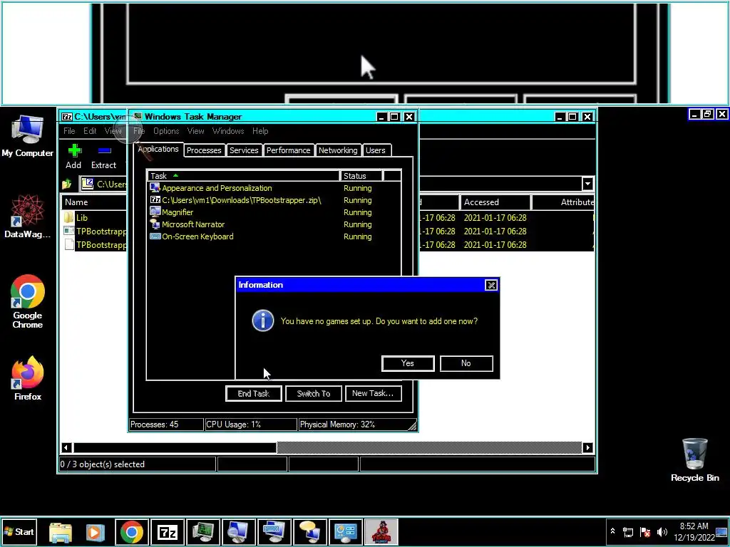
Task: Click the On-Screen Keyboard taskbar icon
Action: [274, 532]
